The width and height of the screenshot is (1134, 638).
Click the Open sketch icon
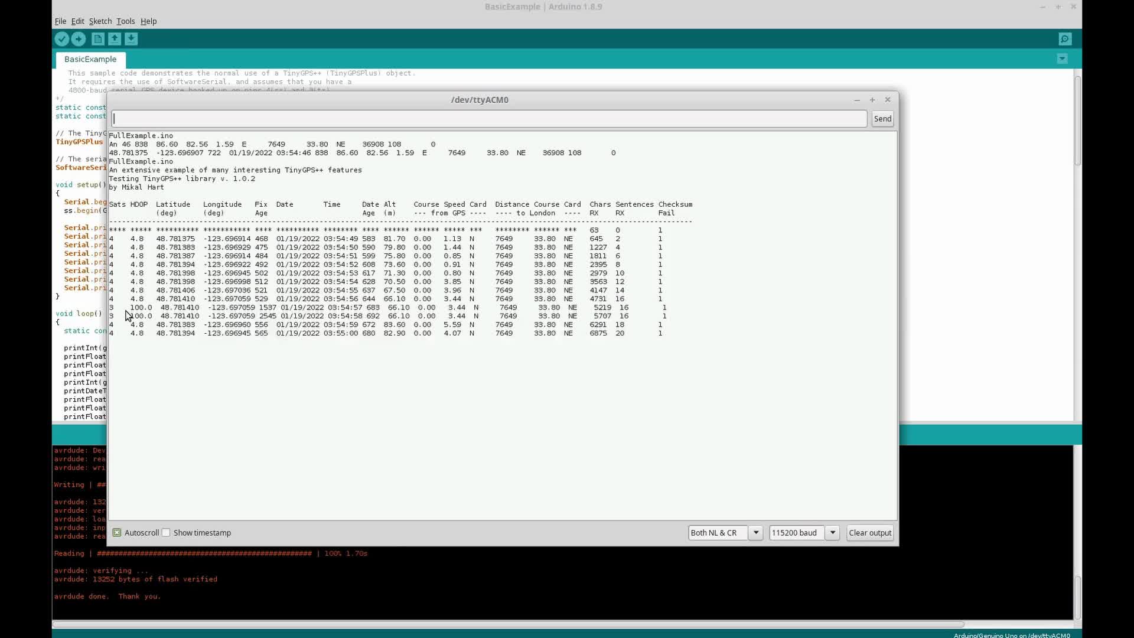[x=115, y=39]
